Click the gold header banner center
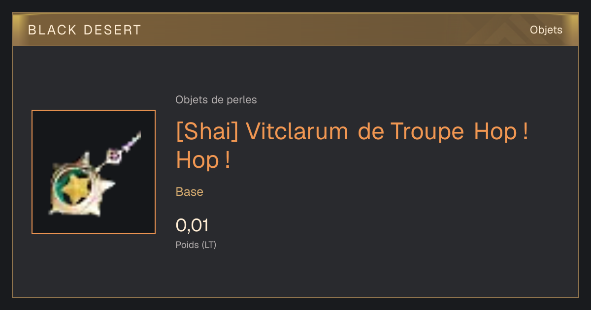 click(x=295, y=30)
